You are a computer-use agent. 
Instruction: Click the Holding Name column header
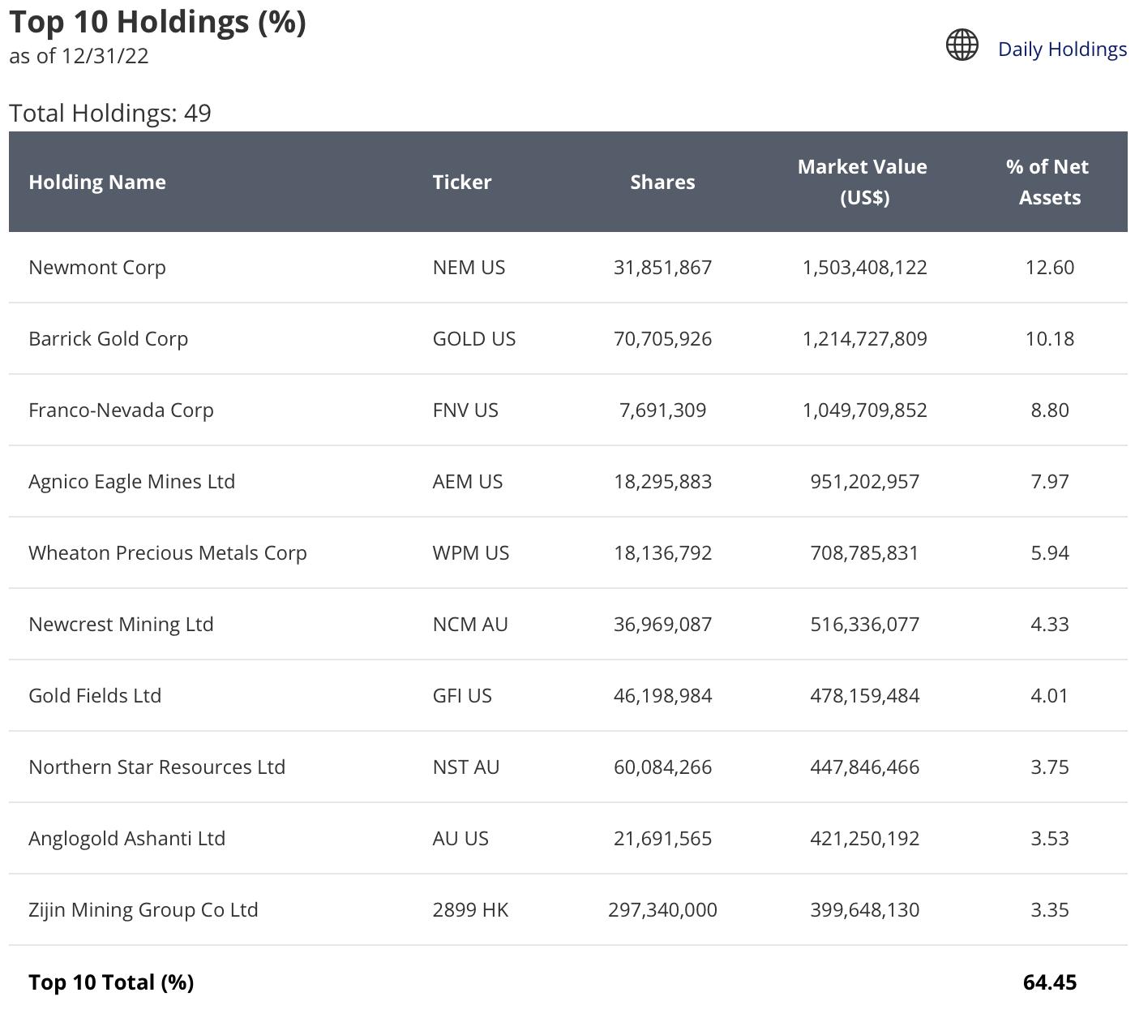pyautogui.click(x=97, y=183)
